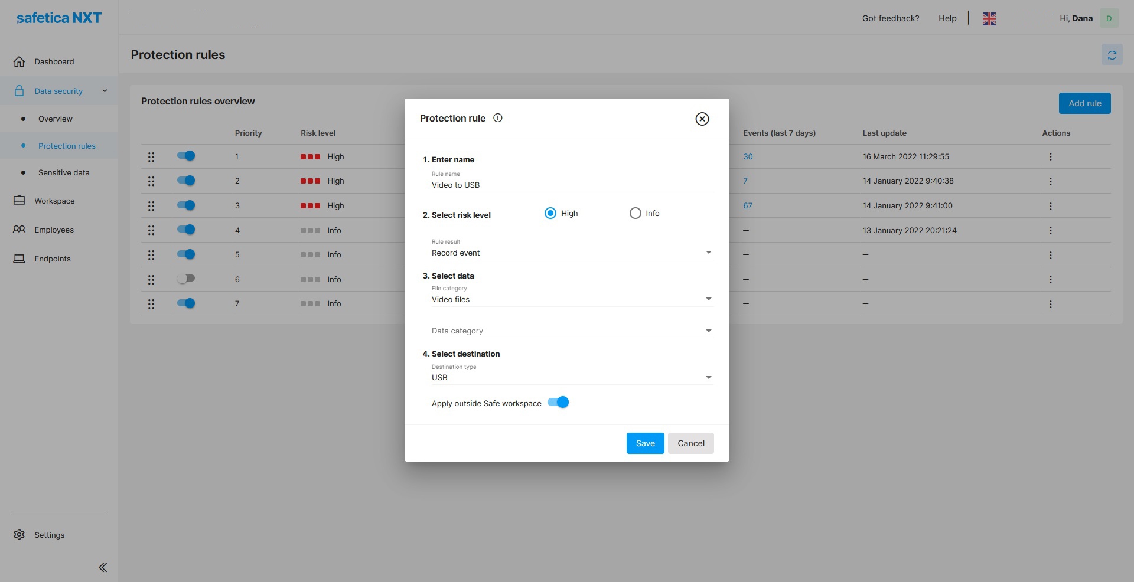The image size is (1134, 582).
Task: Click the Add rule button
Action: point(1084,103)
